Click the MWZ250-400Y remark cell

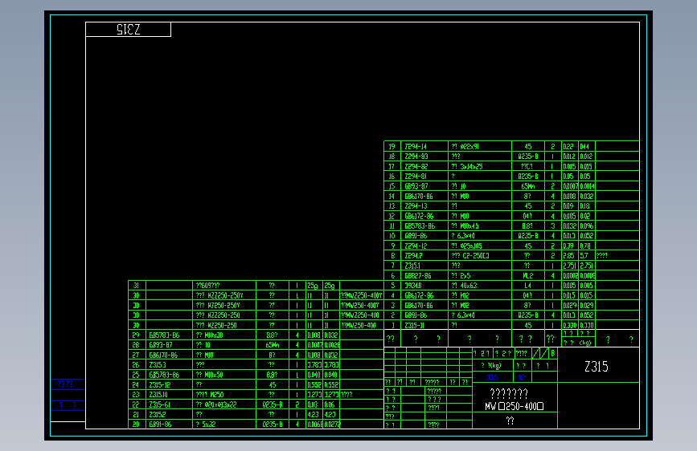362,295
